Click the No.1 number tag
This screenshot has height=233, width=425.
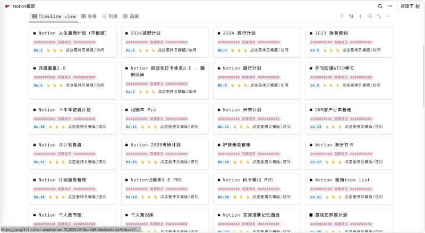pyautogui.click(x=38, y=50)
